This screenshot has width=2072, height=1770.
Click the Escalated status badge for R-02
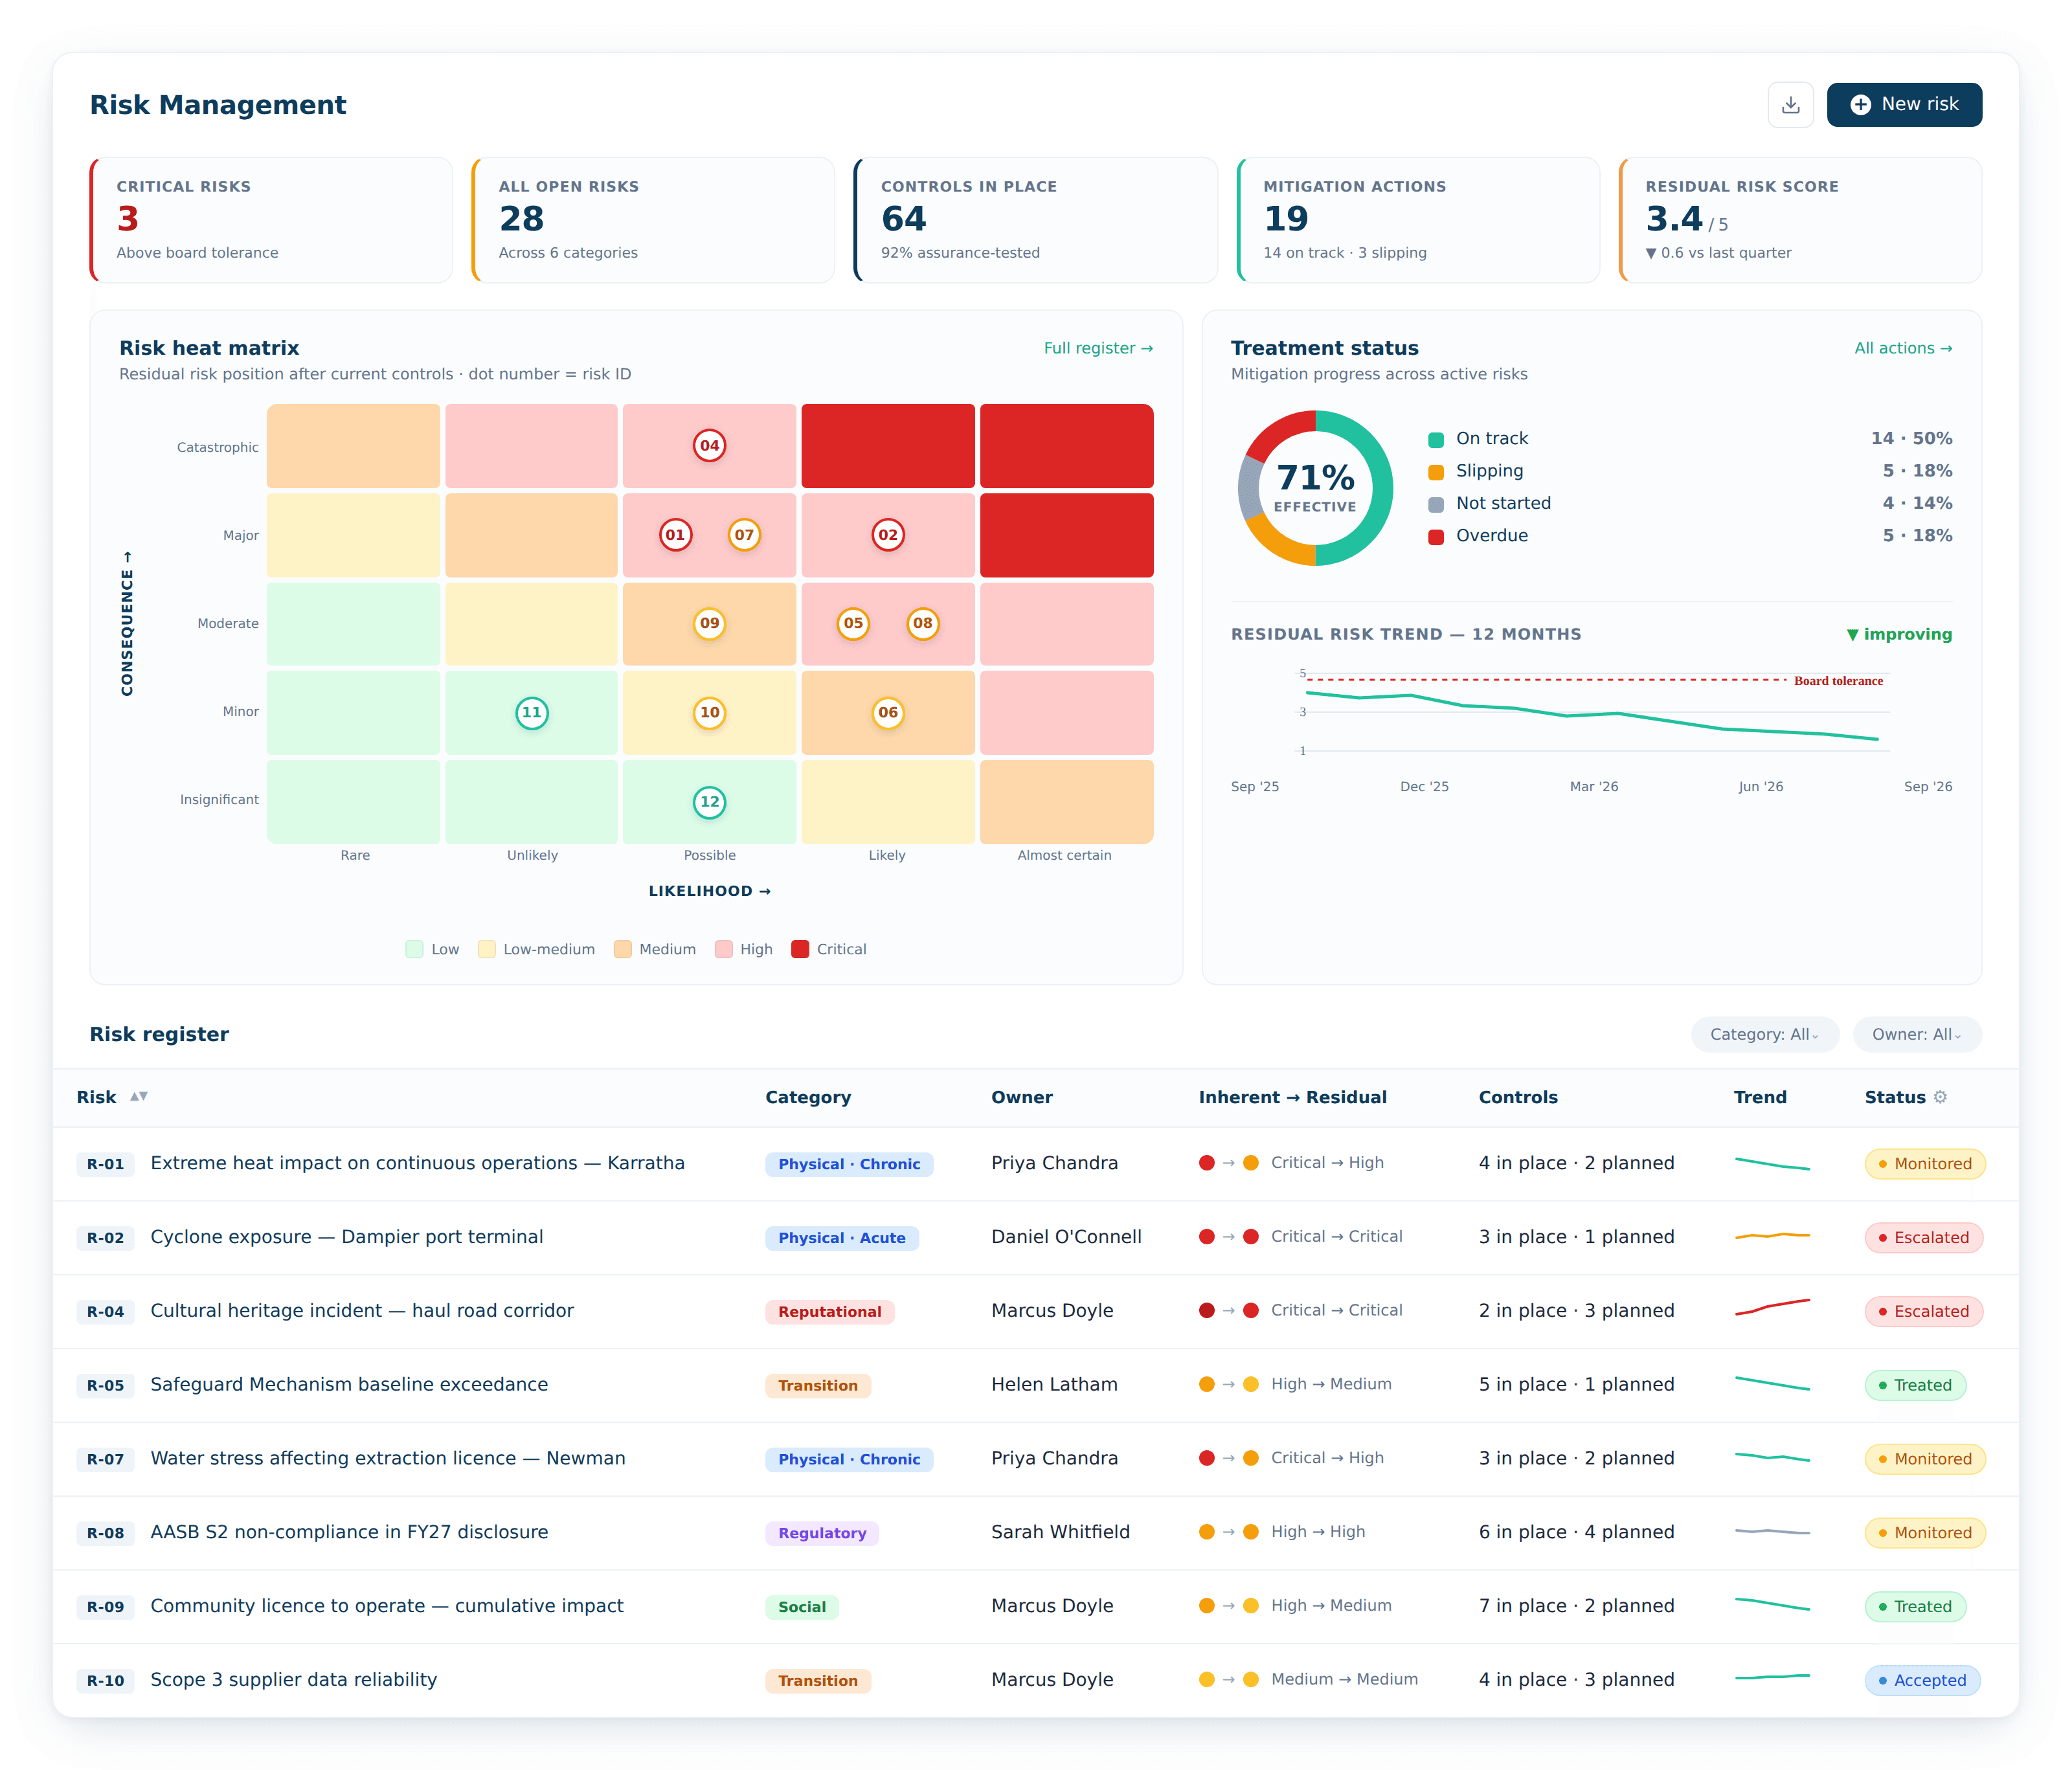(x=1923, y=1238)
